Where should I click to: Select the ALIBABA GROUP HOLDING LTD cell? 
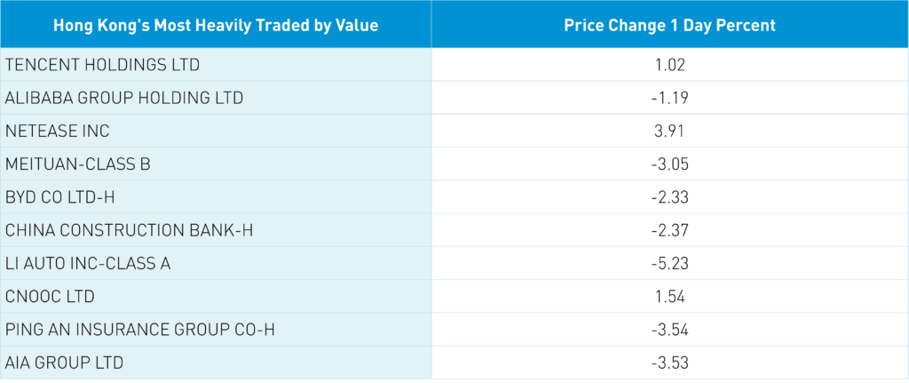pyautogui.click(x=124, y=98)
